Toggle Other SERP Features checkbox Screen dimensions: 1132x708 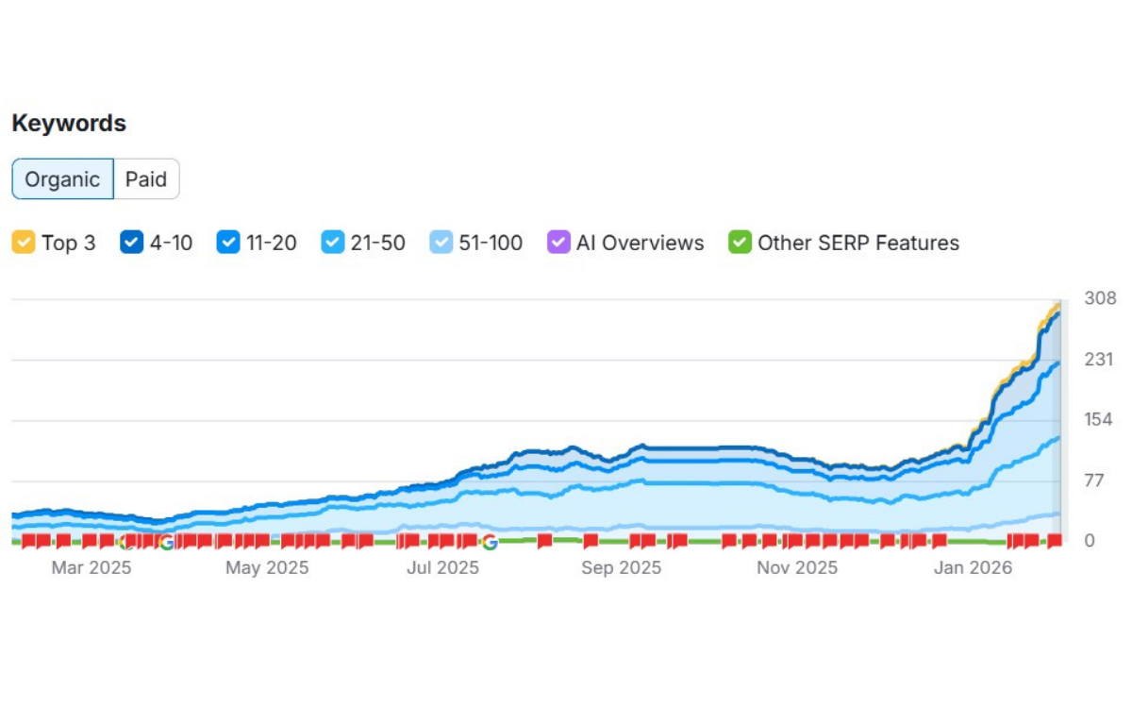(740, 243)
